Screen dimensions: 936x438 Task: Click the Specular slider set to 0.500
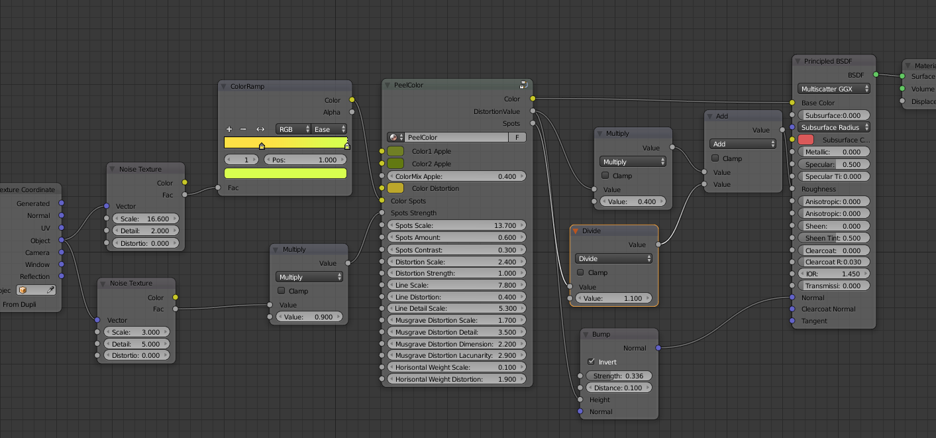tap(834, 164)
